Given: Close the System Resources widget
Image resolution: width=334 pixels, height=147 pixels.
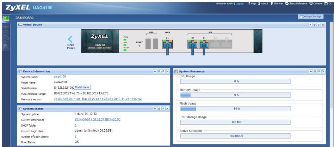Looking at the screenshot, I should 323,71.
